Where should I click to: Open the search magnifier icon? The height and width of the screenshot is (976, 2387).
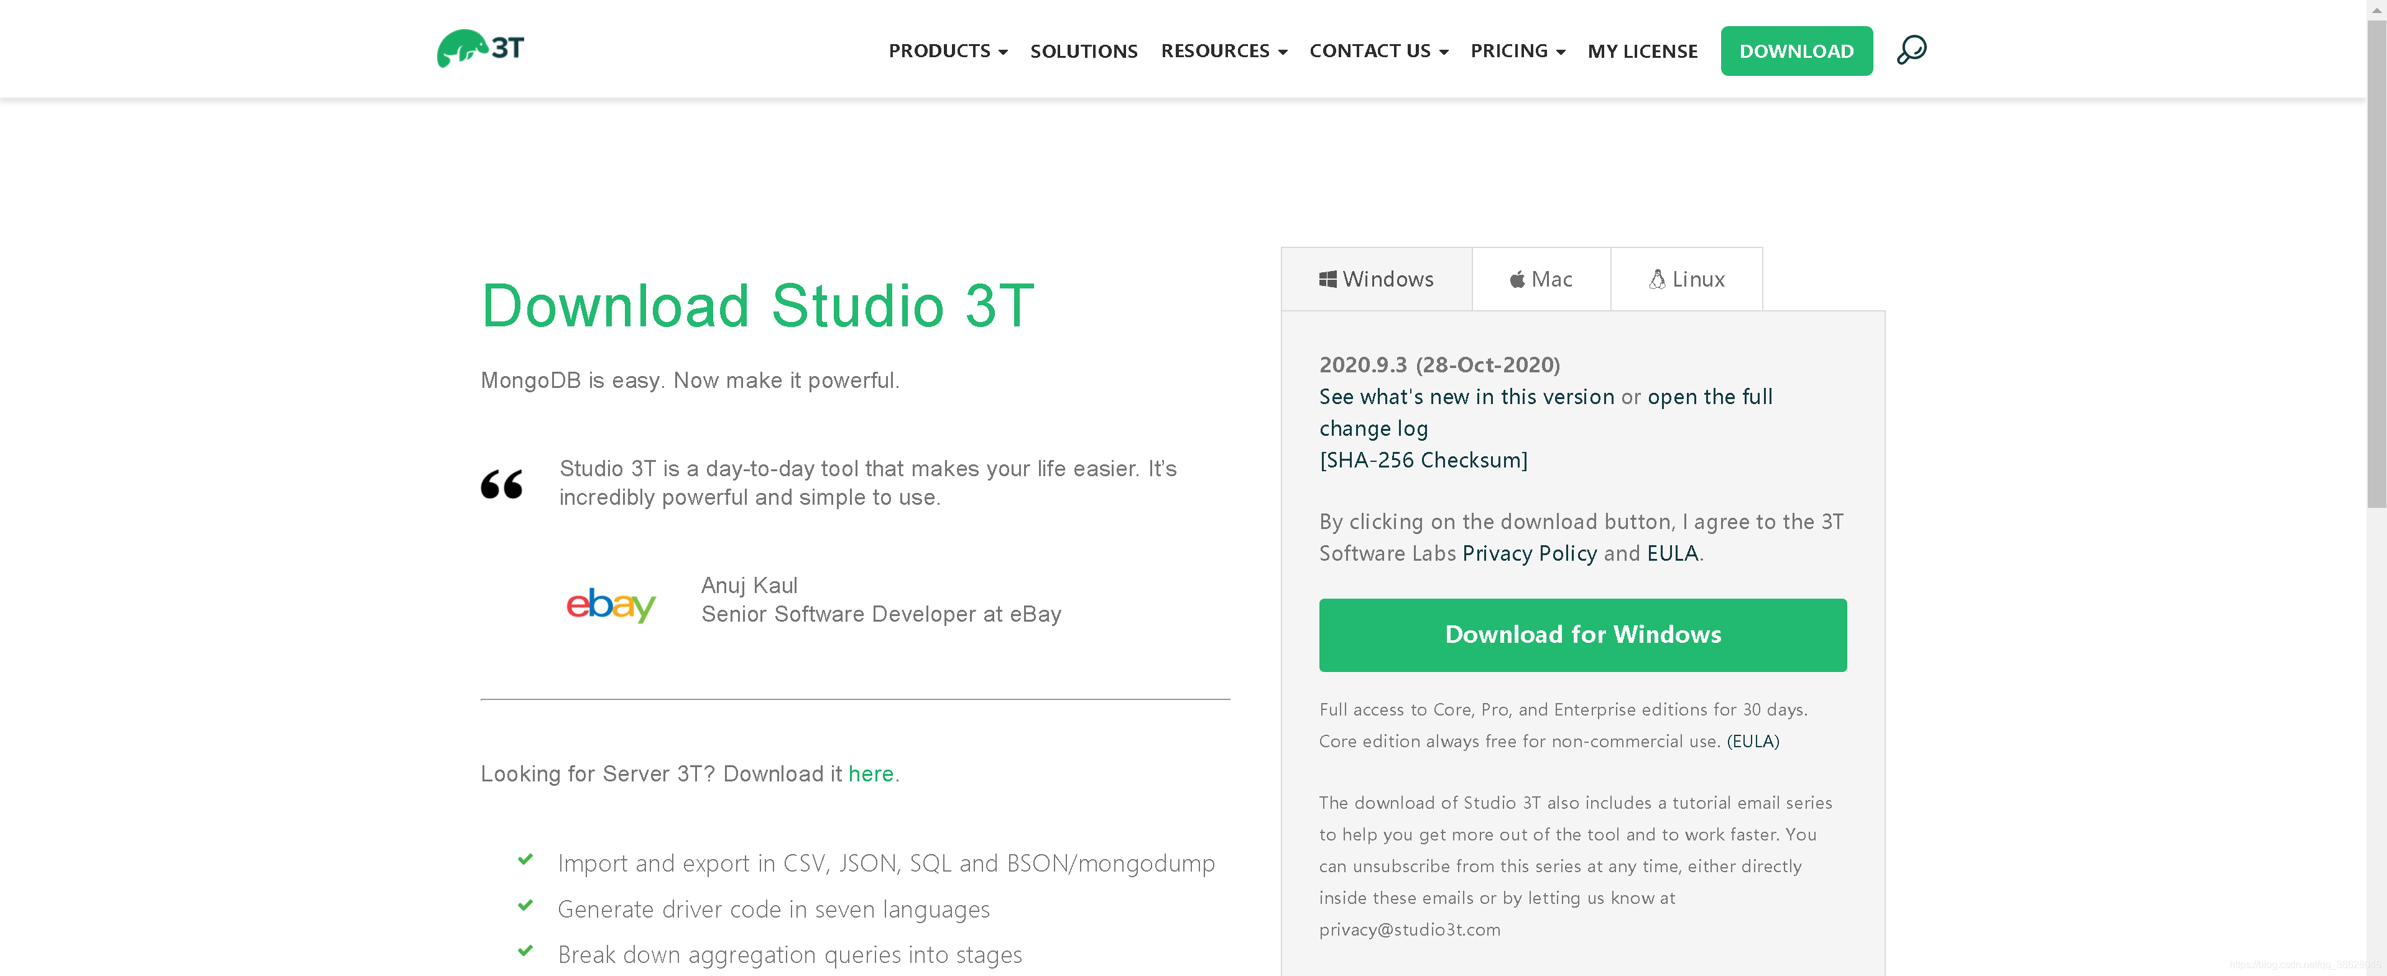[x=1911, y=50]
